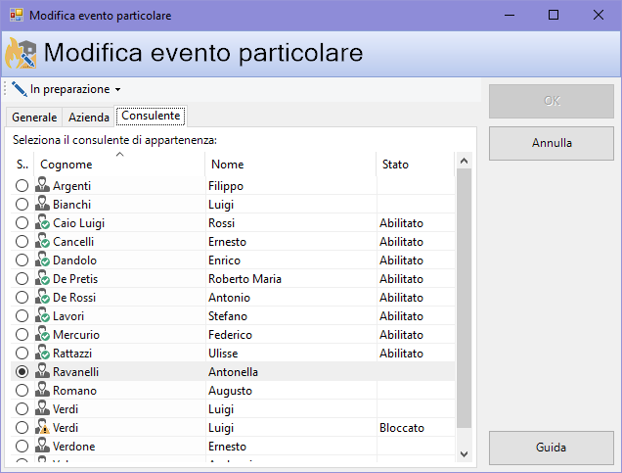Screen dimensions: 622x473
Task: Click the S.. selection column header
Action: [x=22, y=164]
